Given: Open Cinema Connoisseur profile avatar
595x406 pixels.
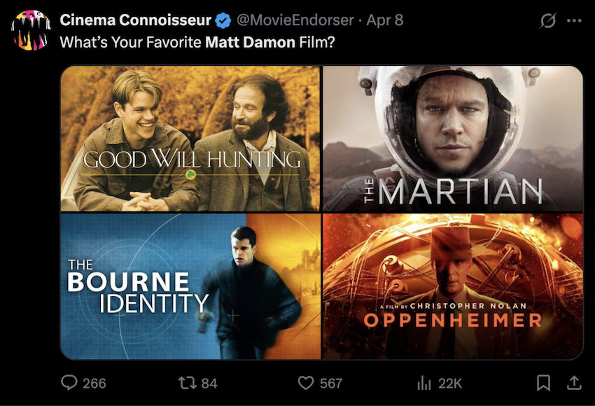Looking at the screenshot, I should (x=31, y=29).
